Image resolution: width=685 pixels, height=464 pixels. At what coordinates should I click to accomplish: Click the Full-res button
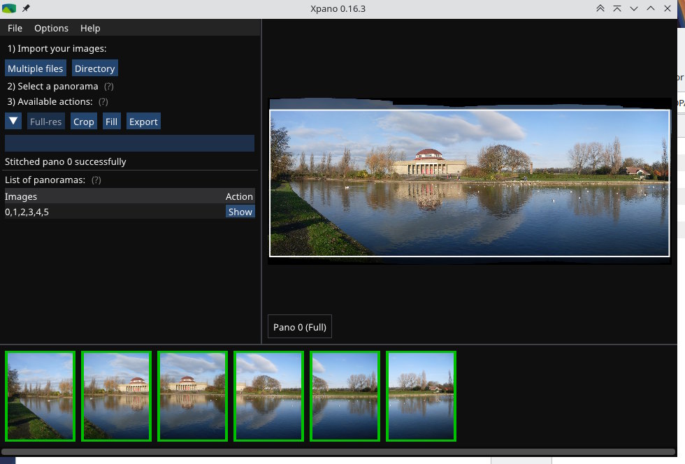coord(46,122)
